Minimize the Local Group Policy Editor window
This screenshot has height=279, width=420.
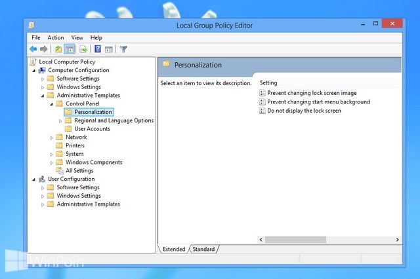tap(363, 24)
